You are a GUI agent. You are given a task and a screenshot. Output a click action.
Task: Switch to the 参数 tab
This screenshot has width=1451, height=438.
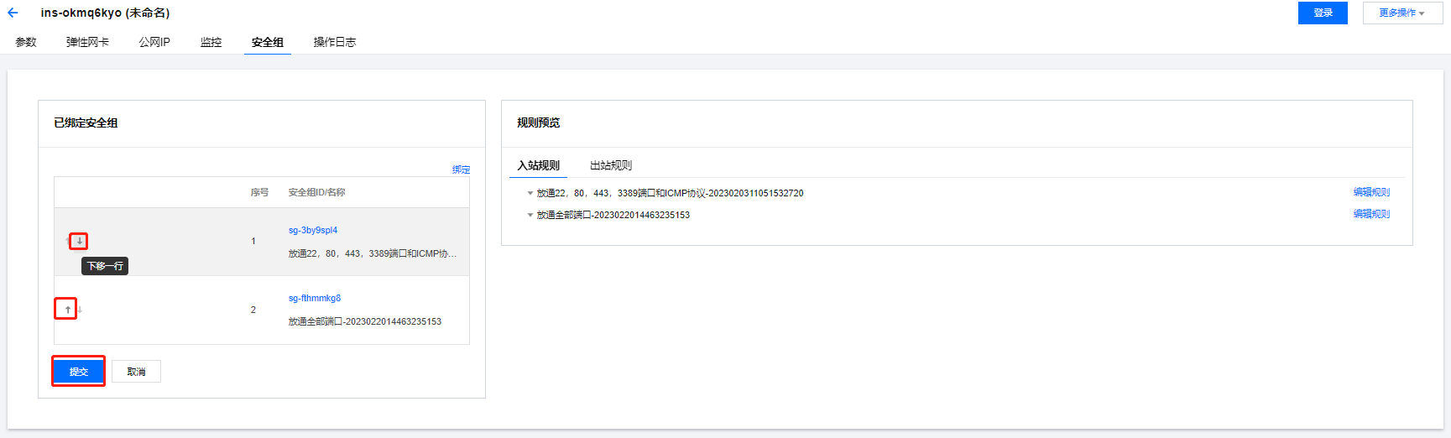26,42
